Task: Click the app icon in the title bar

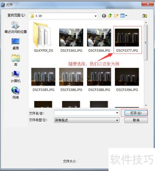Action: coord(3,5)
